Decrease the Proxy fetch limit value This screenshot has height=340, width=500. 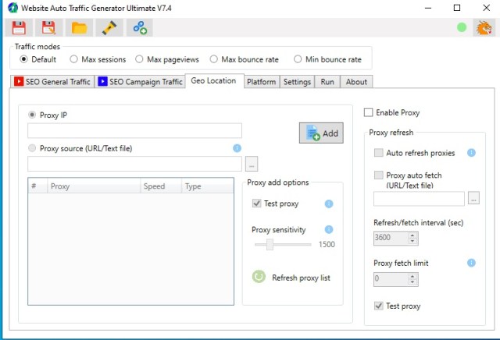[x=412, y=282]
